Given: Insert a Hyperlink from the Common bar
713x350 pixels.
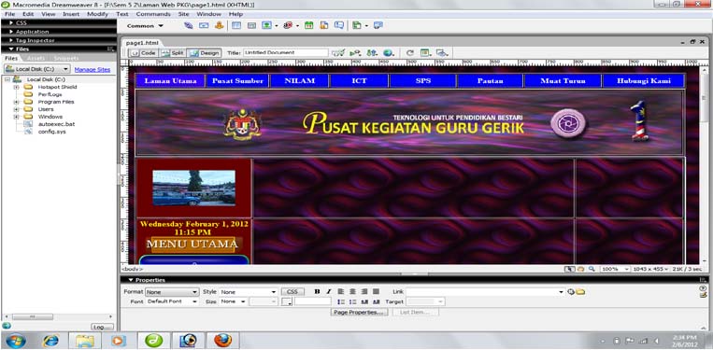Looking at the screenshot, I should (x=188, y=26).
